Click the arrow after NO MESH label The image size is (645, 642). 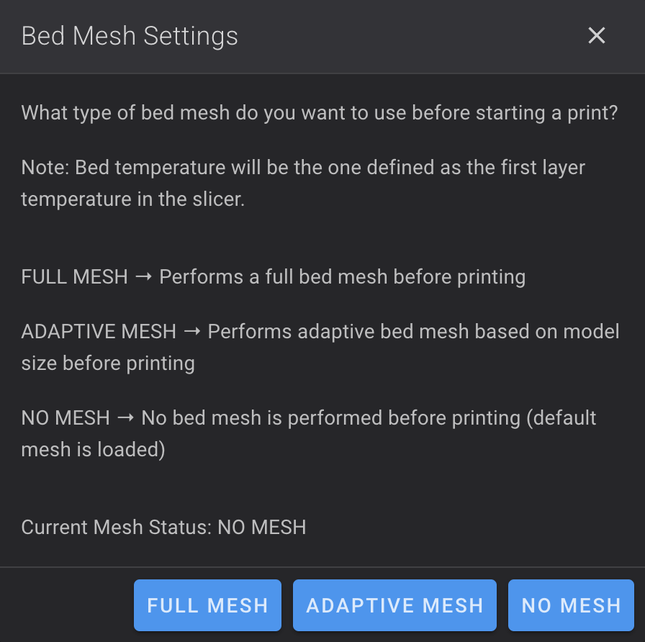tap(125, 418)
